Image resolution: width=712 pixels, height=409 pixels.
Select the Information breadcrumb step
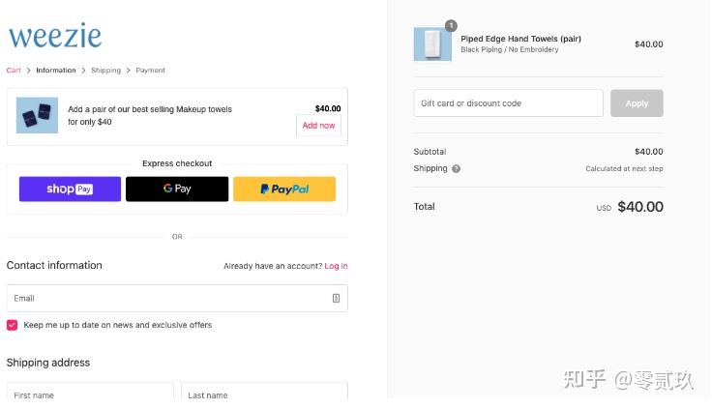coord(56,71)
